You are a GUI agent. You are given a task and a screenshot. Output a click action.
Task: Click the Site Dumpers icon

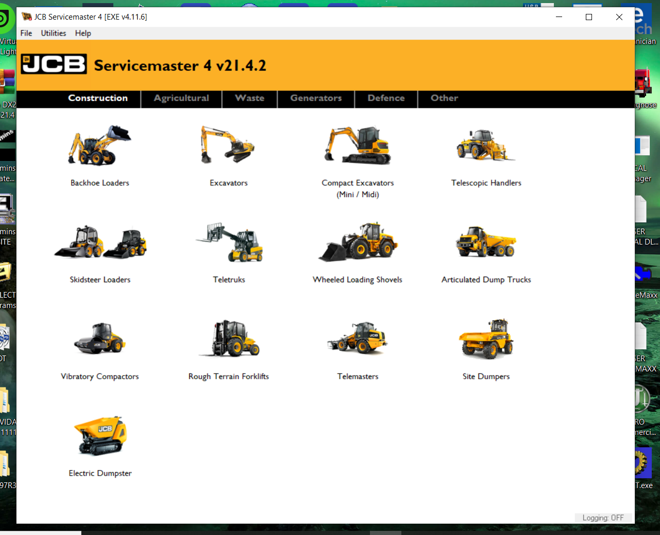(x=486, y=339)
